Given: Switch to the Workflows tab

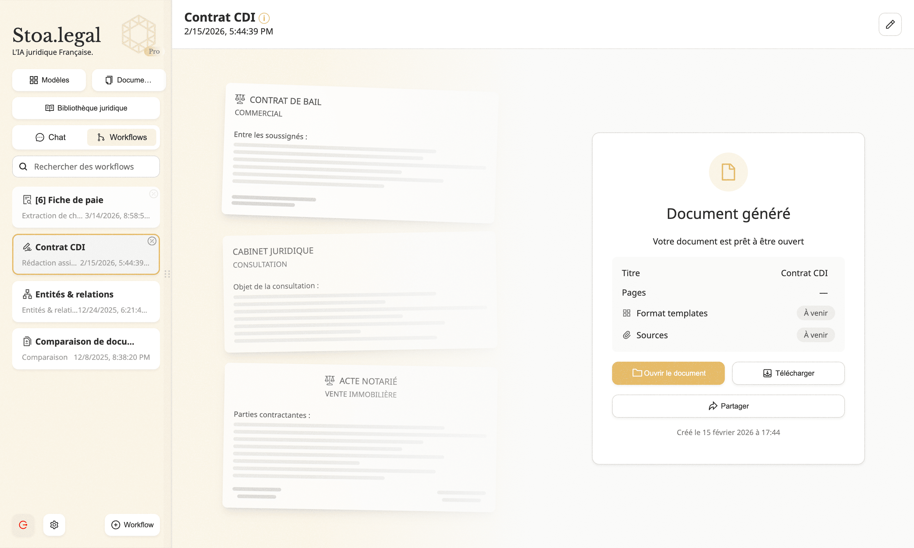Looking at the screenshot, I should [122, 137].
